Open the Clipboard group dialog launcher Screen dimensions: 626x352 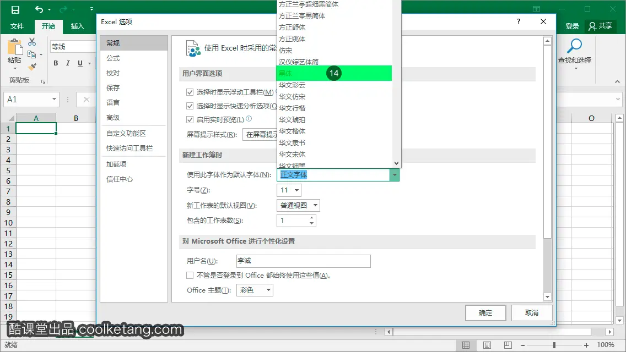click(x=43, y=81)
